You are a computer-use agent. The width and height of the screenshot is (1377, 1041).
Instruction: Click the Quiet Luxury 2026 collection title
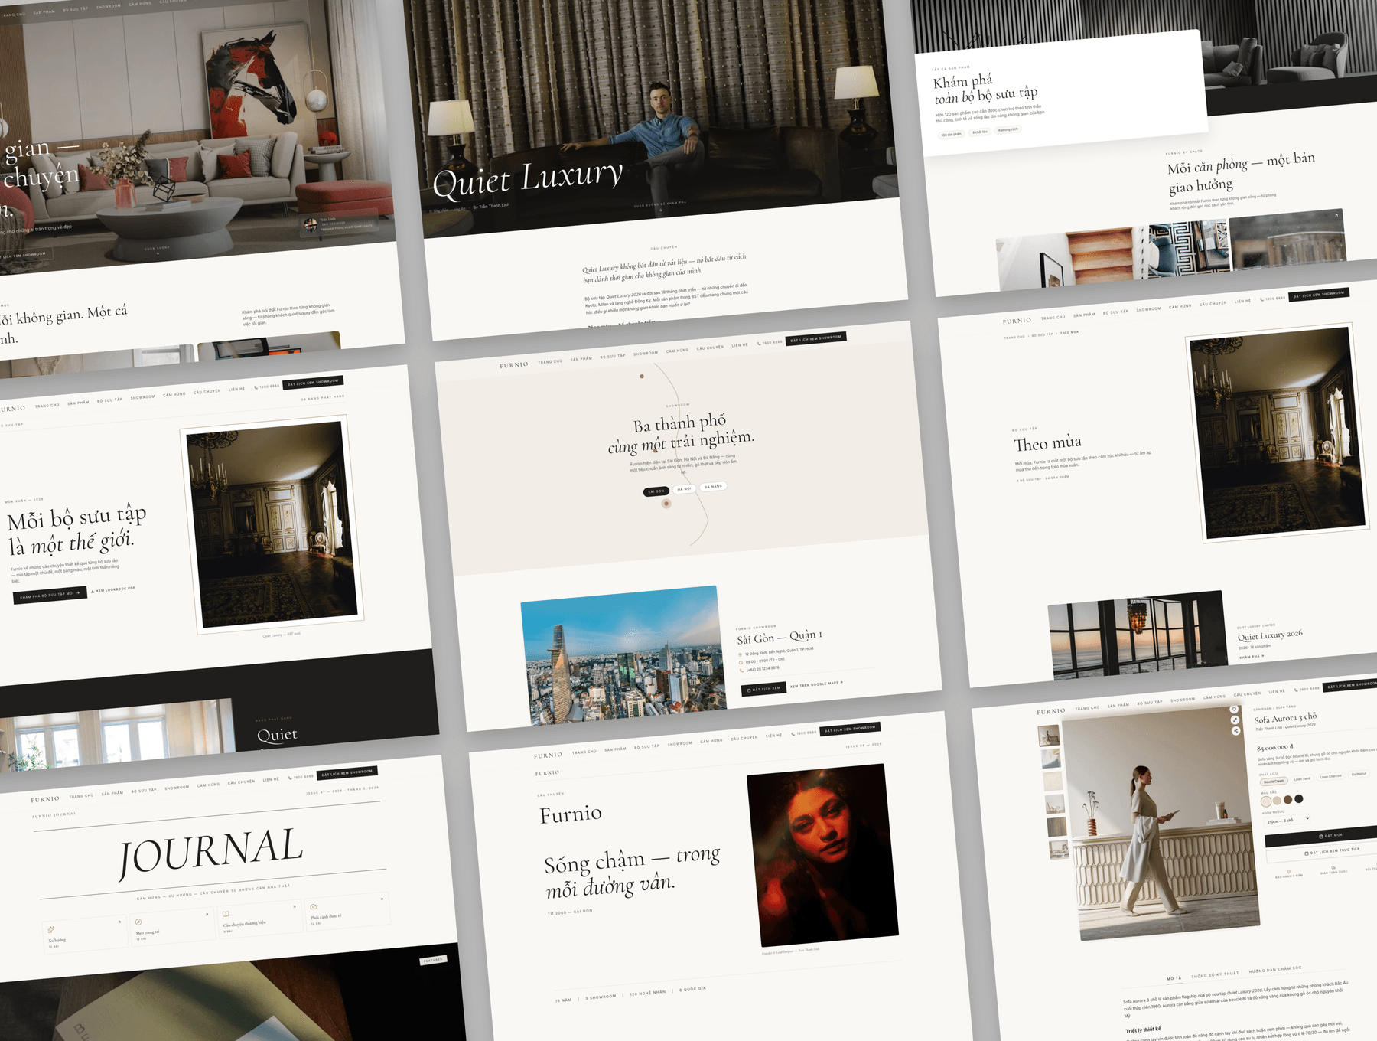pyautogui.click(x=1270, y=635)
